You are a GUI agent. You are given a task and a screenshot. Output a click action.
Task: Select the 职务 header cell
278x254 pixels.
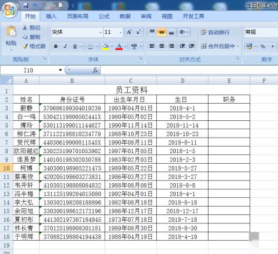tap(229, 100)
